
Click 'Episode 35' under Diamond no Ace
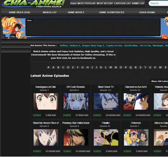pos(135,90)
